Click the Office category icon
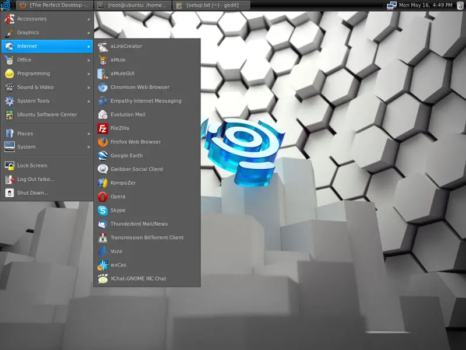Image resolution: width=466 pixels, height=350 pixels. [9, 60]
